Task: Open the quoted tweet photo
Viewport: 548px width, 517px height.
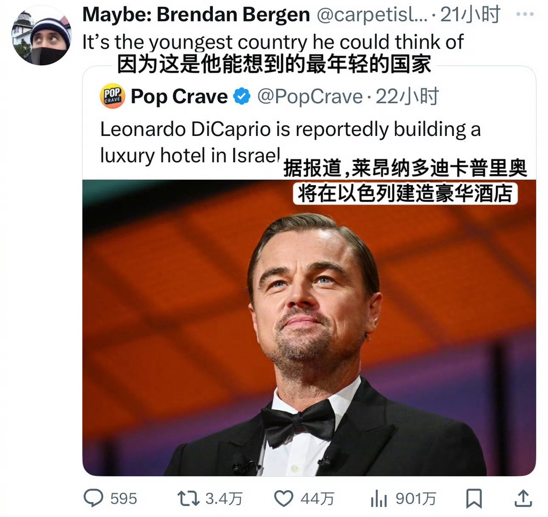Action: pos(309,328)
